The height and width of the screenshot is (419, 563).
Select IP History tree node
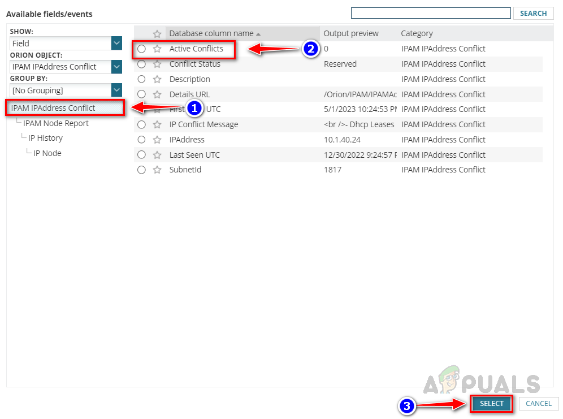coord(45,138)
